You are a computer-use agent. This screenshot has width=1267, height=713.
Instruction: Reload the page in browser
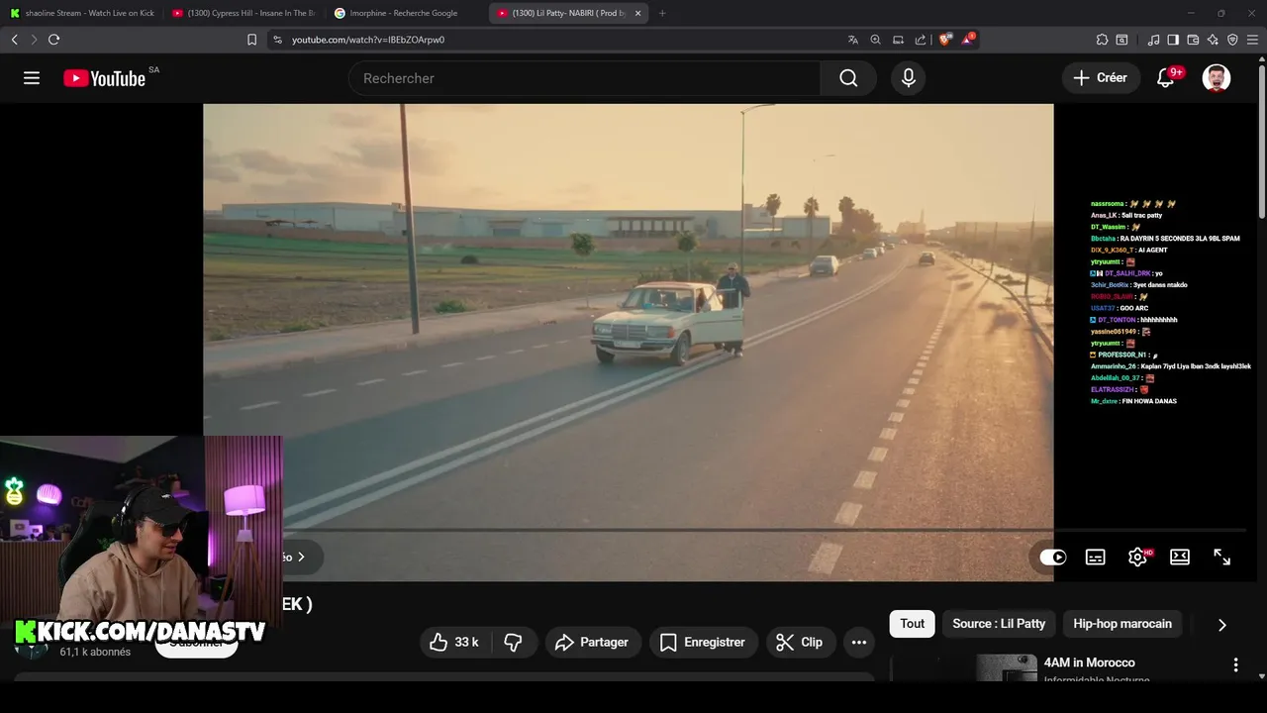(x=53, y=40)
